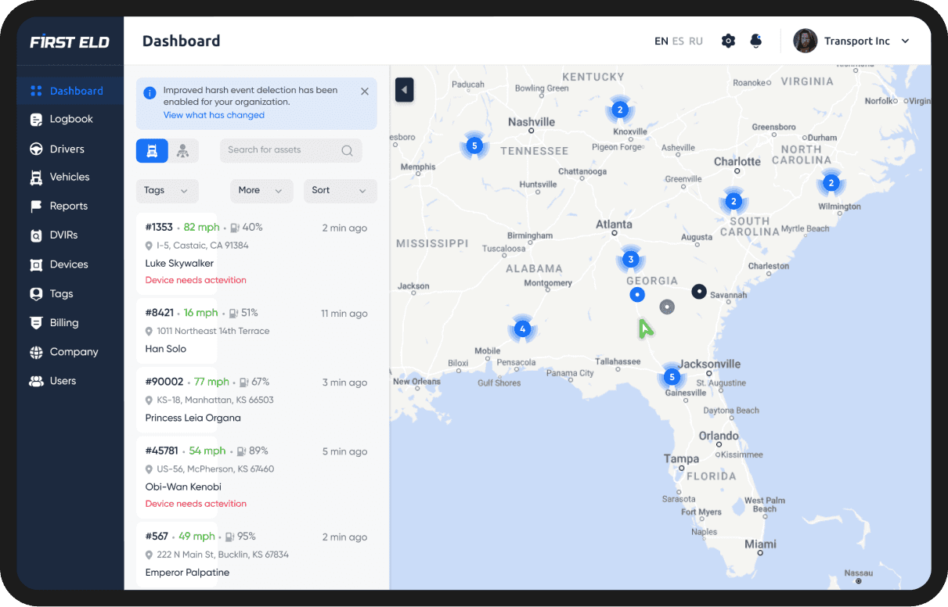Open settings gear icon in header
The image size is (948, 607).
(x=728, y=41)
